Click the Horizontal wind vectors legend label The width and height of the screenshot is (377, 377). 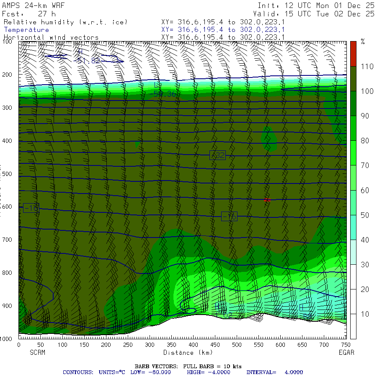click(51, 38)
